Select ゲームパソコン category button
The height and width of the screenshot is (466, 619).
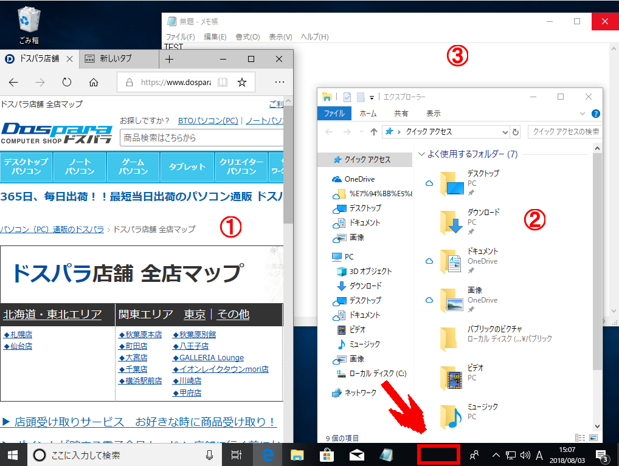[x=133, y=166]
